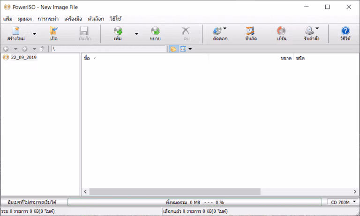Screen dimensions: 360x216
Task: Click the total size 0 MB progress bar
Action: [x=195, y=202]
